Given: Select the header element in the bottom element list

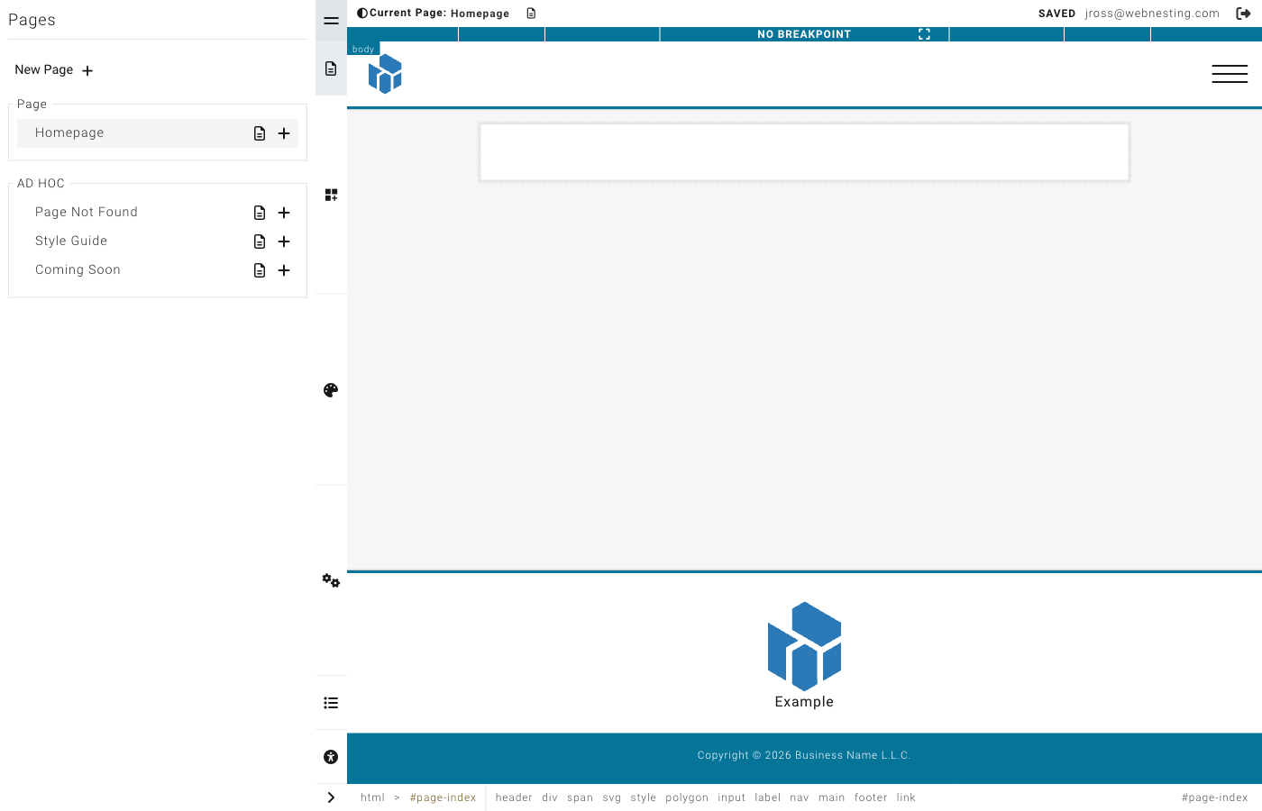Looking at the screenshot, I should pyautogui.click(x=514, y=797).
